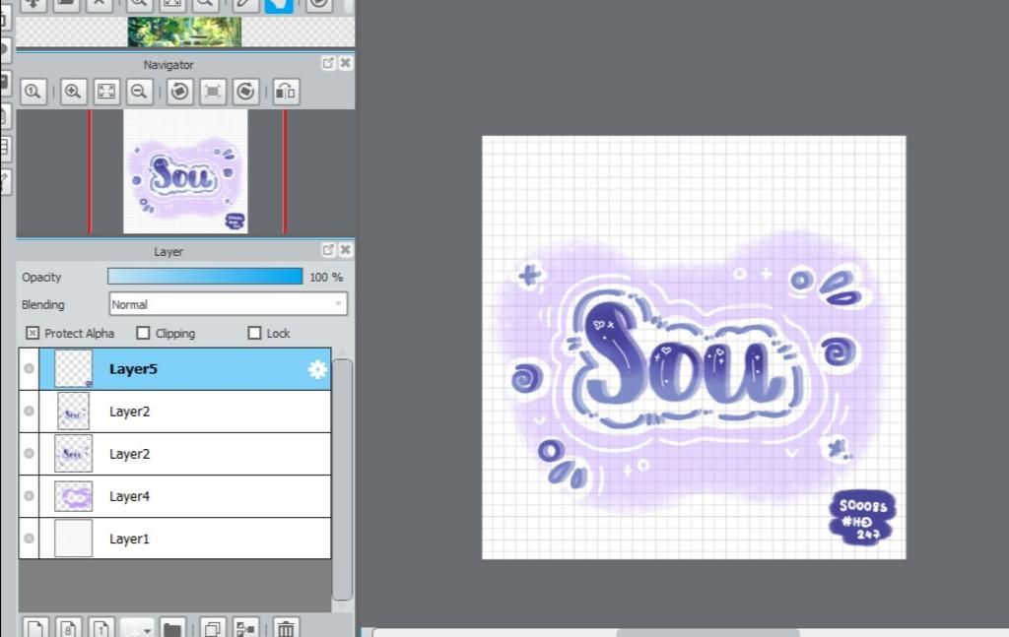
Task: Toggle visibility of Layer1
Action: 29,539
